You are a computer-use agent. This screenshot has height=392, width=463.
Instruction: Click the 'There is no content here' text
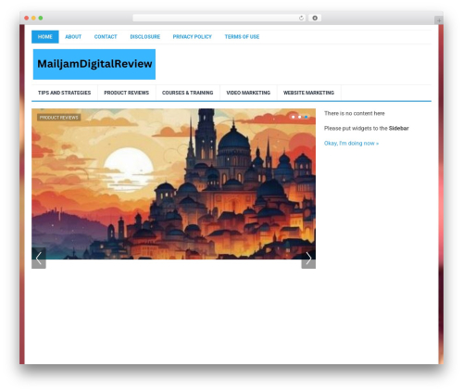click(355, 113)
